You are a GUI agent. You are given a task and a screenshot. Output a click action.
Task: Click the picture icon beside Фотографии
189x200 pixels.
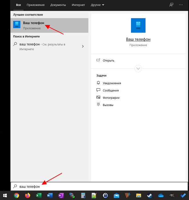98,97
